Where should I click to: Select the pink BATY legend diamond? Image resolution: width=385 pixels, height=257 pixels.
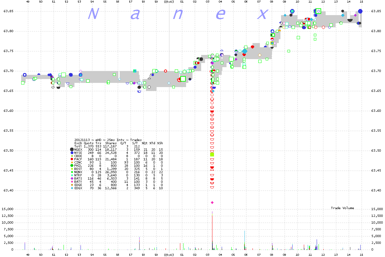point(72,182)
